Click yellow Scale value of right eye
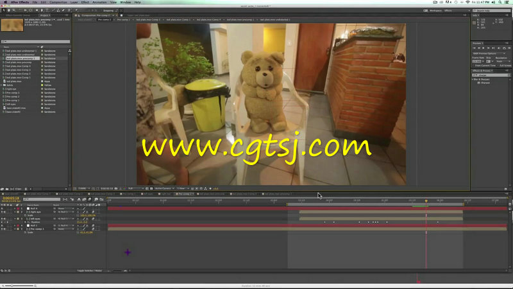 tap(88, 215)
